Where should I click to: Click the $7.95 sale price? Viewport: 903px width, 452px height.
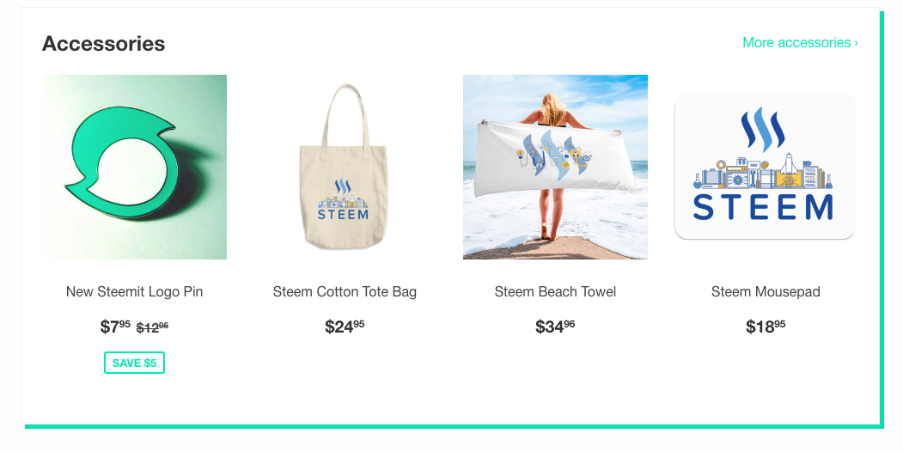pyautogui.click(x=115, y=327)
